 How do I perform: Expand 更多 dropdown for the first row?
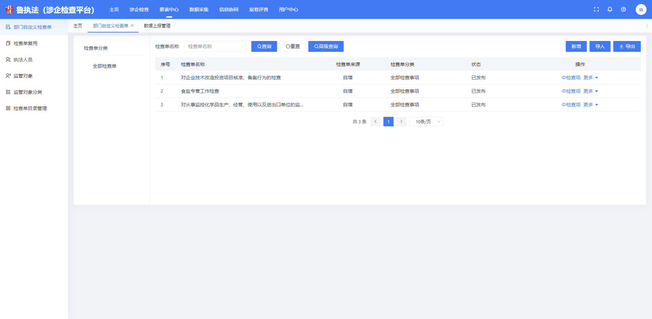591,78
